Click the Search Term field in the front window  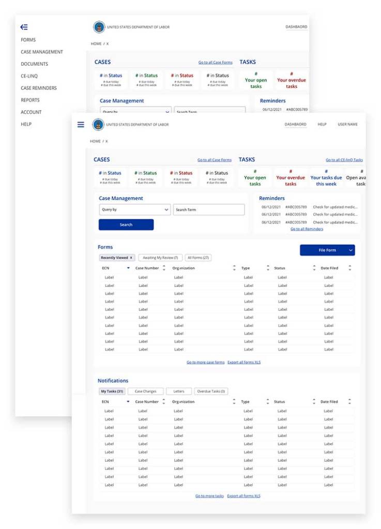point(208,210)
